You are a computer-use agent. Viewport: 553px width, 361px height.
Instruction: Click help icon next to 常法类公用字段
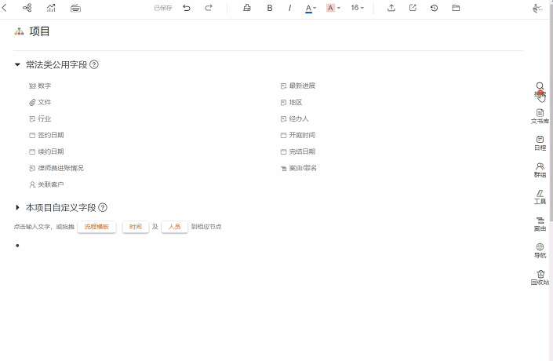(94, 64)
